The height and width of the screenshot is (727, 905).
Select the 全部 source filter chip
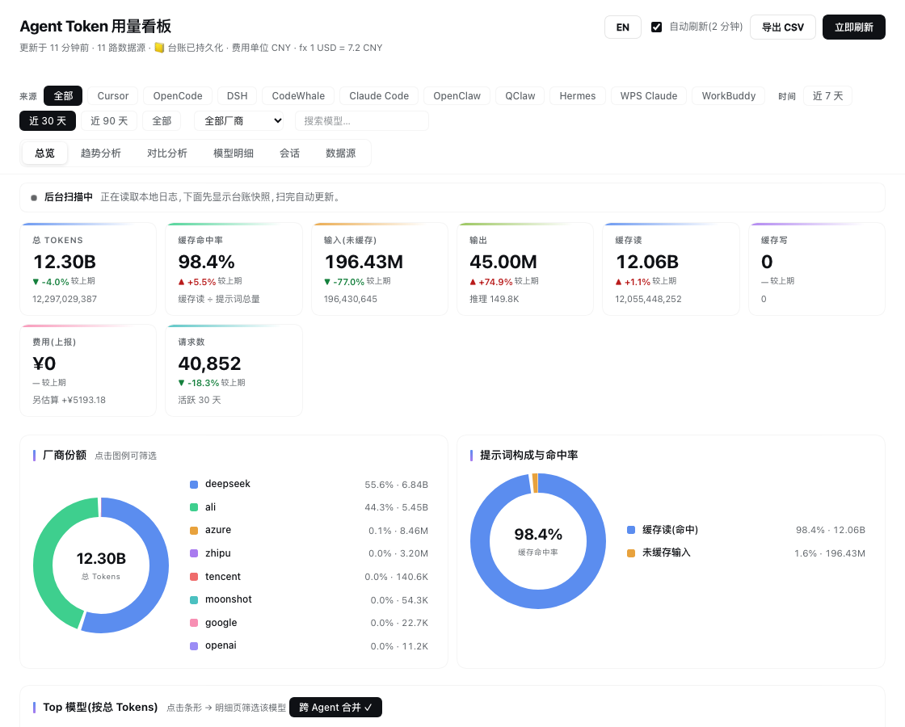pyautogui.click(x=63, y=96)
